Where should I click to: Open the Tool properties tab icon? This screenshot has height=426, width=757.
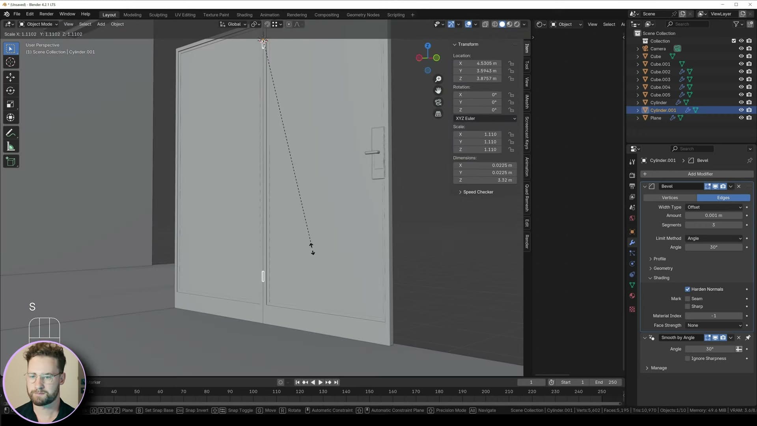(x=632, y=162)
